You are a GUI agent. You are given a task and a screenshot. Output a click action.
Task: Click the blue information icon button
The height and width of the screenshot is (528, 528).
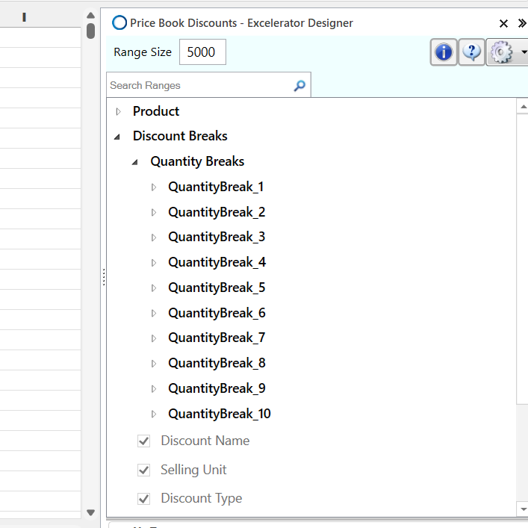pyautogui.click(x=444, y=52)
